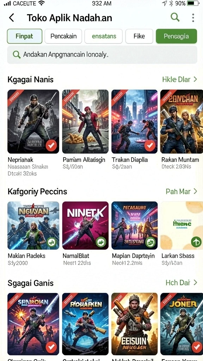Tap green badge on Mapian Daprteyin tile
The height and width of the screenshot is (361, 203).
[x=150, y=242]
